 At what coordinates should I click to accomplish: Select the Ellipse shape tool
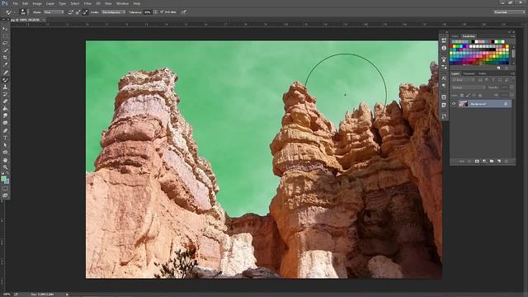tap(5, 152)
